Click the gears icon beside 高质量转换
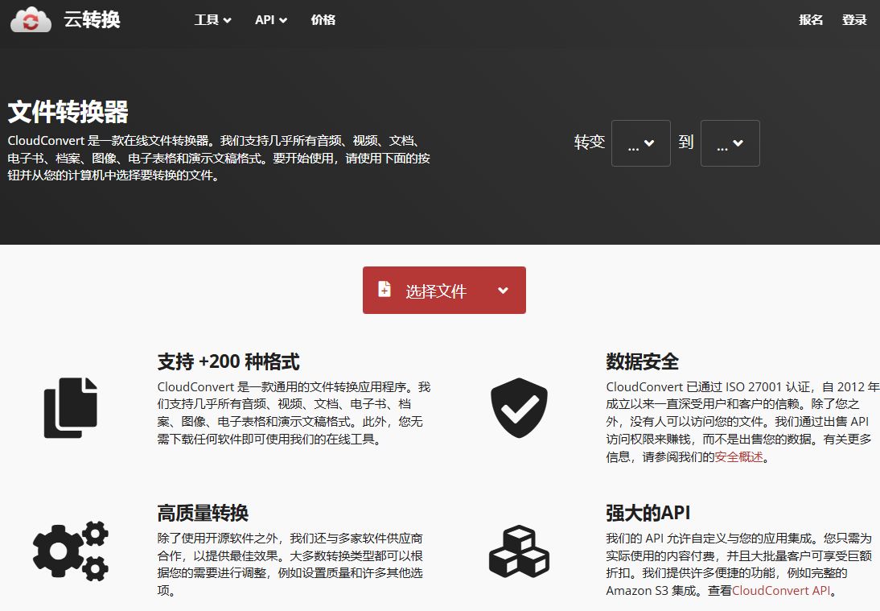 click(71, 551)
